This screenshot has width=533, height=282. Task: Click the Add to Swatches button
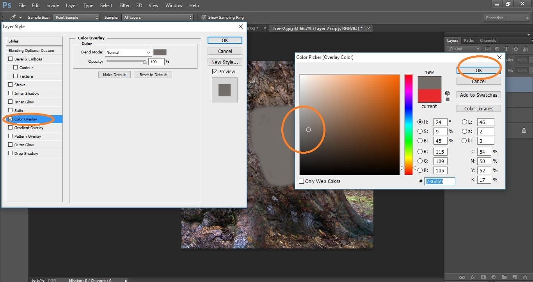tap(478, 95)
